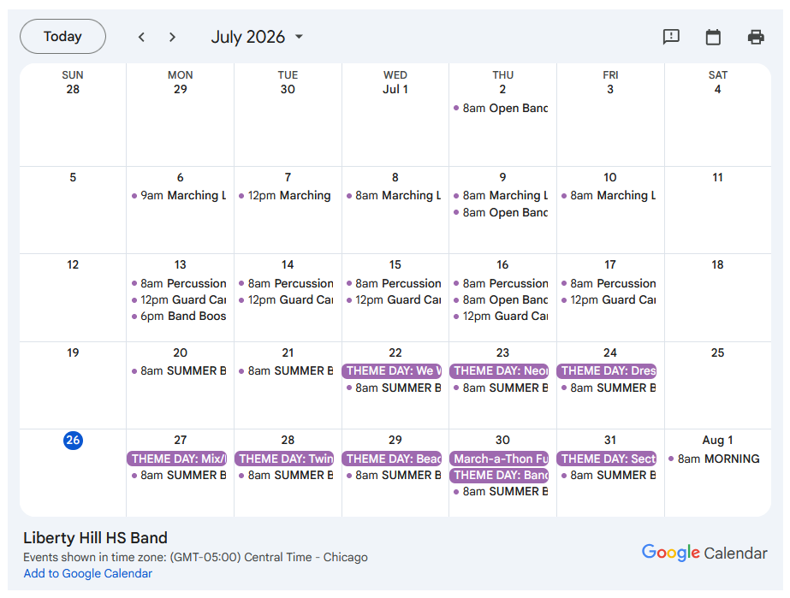Viewport: 790px width, 598px height.
Task: Open 8am Marching event on July 9
Action: (x=501, y=195)
